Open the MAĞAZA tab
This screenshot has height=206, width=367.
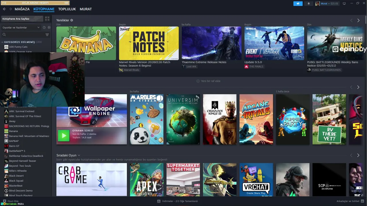tap(22, 9)
